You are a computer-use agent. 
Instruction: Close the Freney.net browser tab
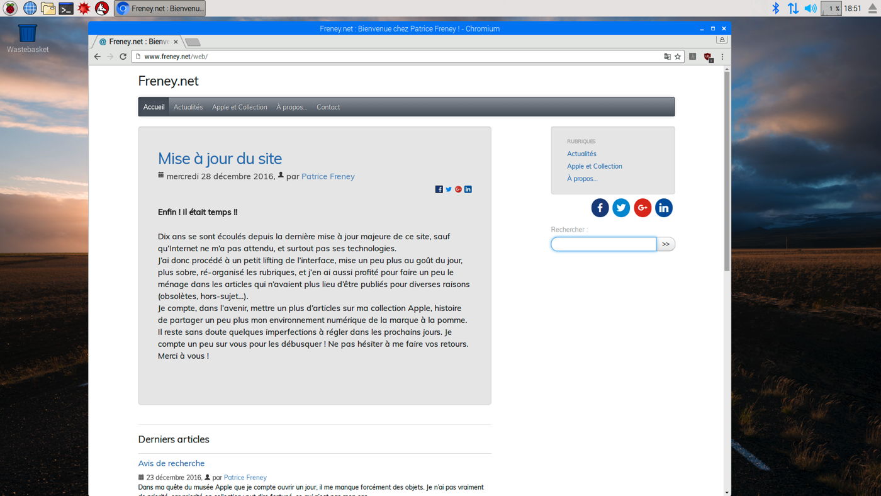(176, 42)
